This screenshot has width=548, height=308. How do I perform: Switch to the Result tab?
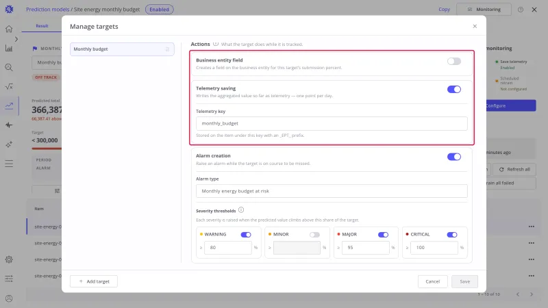[x=42, y=26]
